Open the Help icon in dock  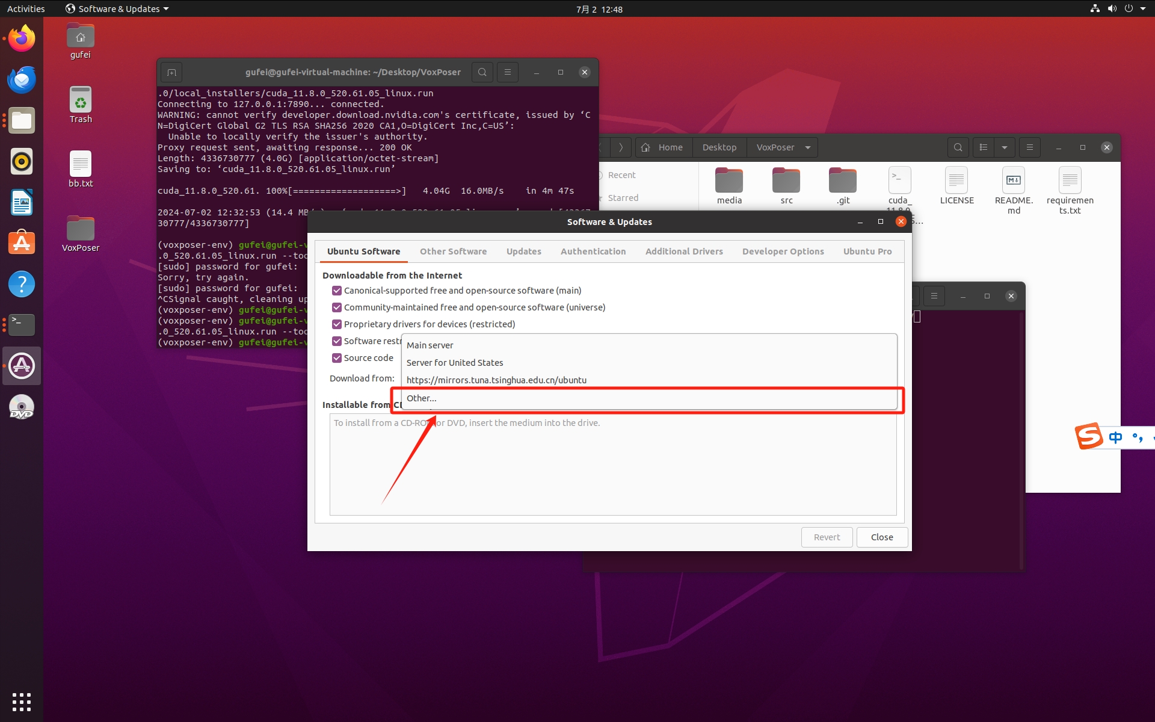[x=22, y=284]
